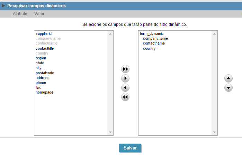Click right list scrollbar up arrow
242x155 pixels.
pyautogui.click(x=215, y=34)
